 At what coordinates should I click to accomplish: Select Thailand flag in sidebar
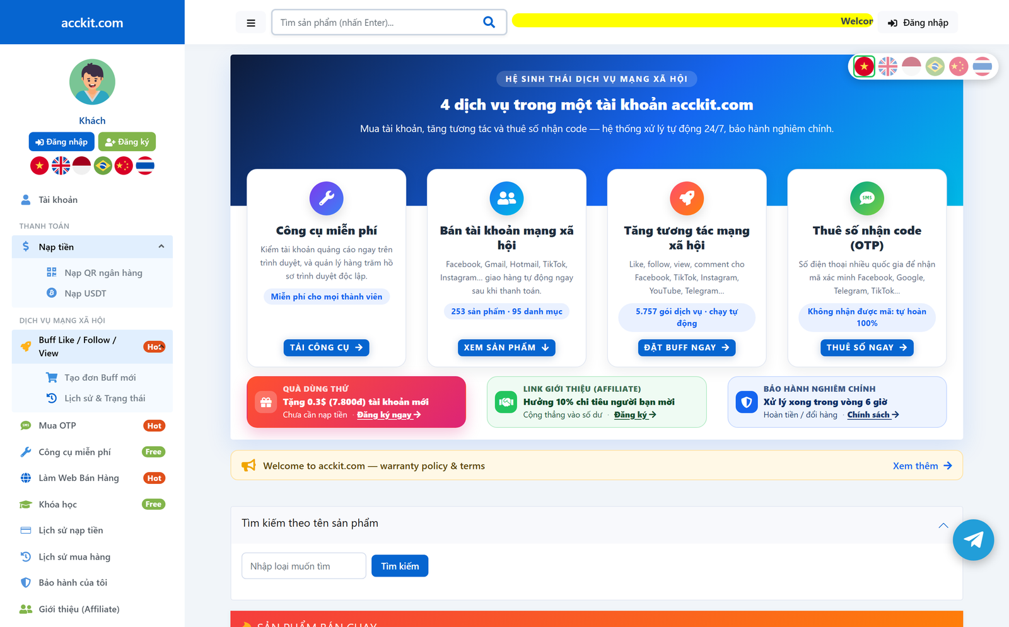tap(145, 166)
